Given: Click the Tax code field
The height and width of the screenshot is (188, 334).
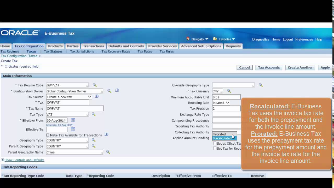Looking at the screenshot, I should [68, 102].
